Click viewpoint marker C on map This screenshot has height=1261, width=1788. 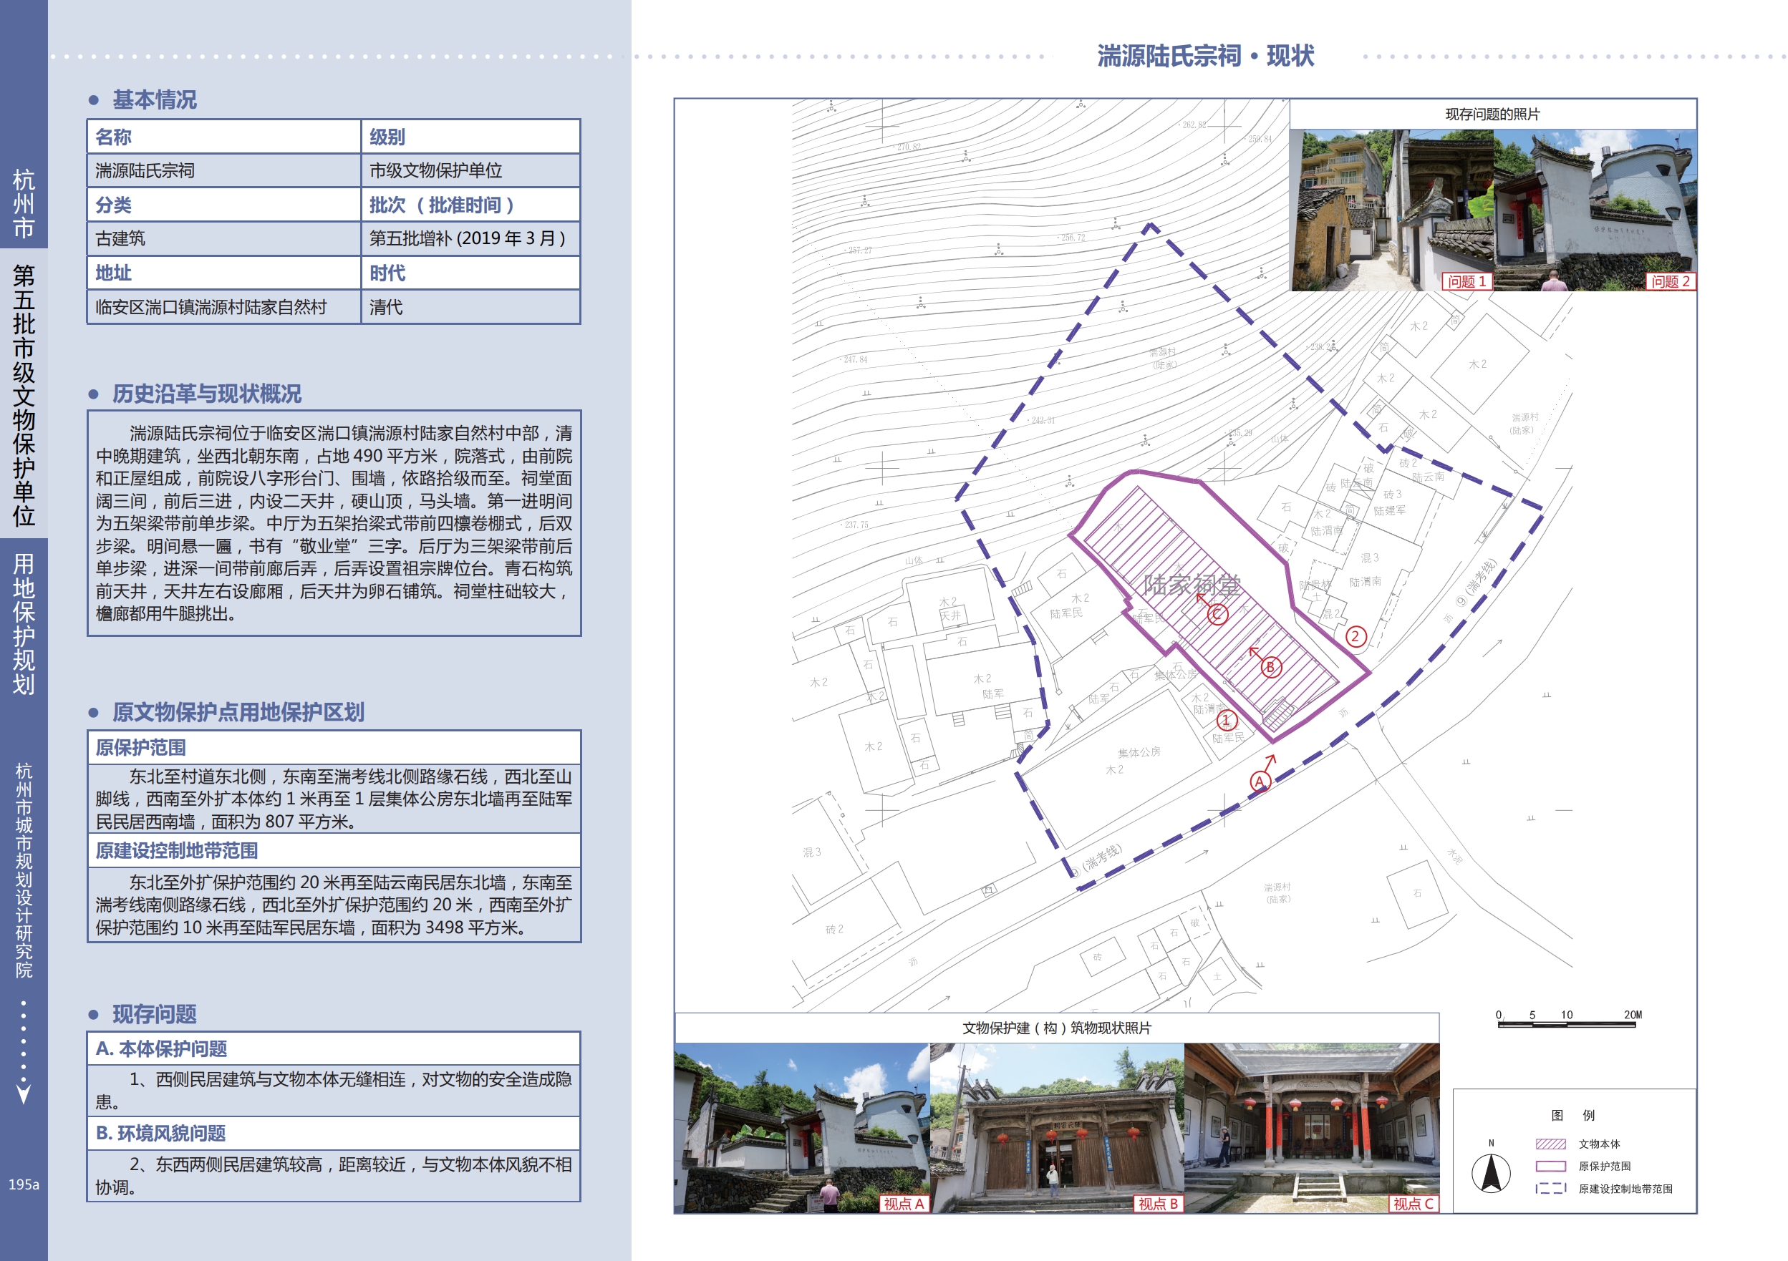click(1218, 614)
